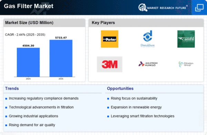Select the 5733.47 value label
207x135 pixels.
(61, 38)
